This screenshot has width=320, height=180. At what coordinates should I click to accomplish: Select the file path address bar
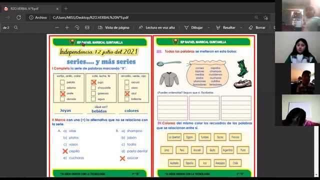(90, 17)
